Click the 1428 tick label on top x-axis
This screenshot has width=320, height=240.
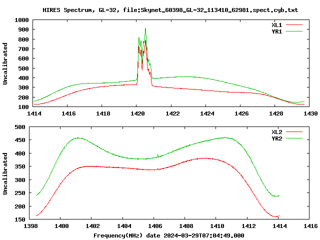click(x=276, y=113)
